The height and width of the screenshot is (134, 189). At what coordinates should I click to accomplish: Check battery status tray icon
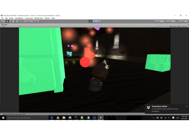[161, 118]
